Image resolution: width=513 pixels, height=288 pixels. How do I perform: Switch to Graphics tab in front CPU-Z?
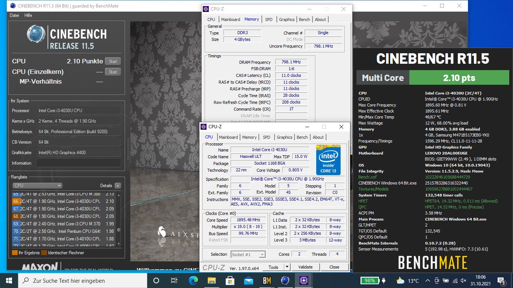click(285, 137)
